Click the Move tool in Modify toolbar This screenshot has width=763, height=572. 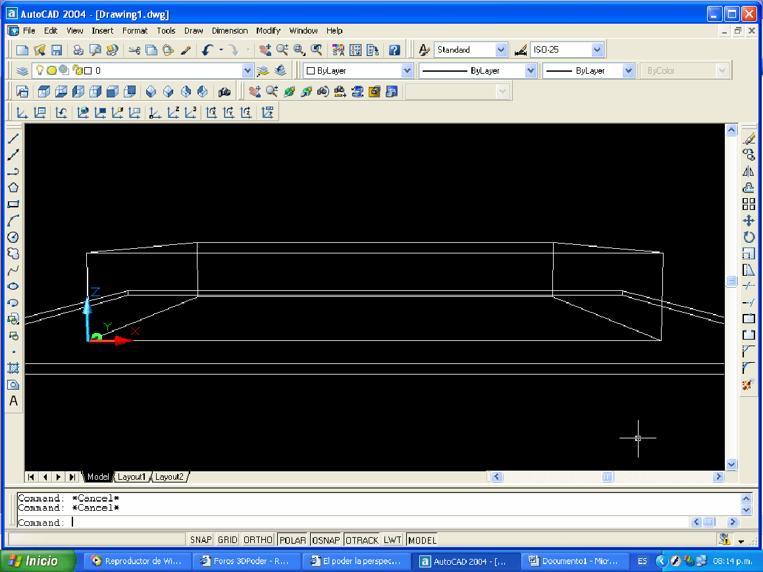(x=749, y=221)
